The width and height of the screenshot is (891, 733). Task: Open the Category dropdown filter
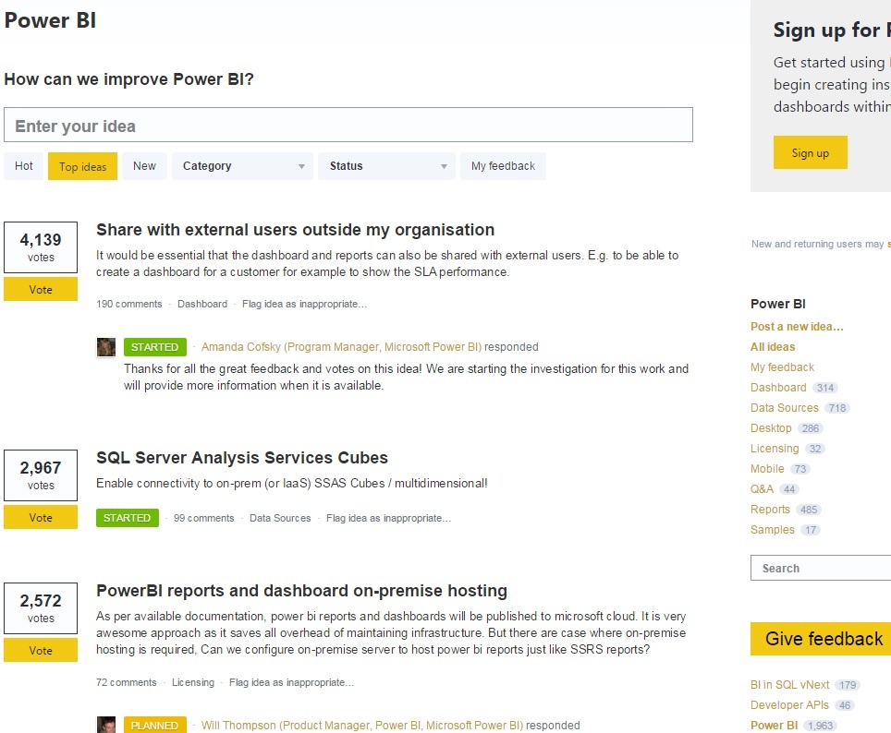pos(243,166)
